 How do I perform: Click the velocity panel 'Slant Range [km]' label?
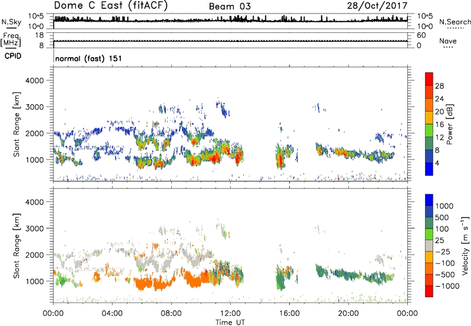pyautogui.click(x=16, y=245)
